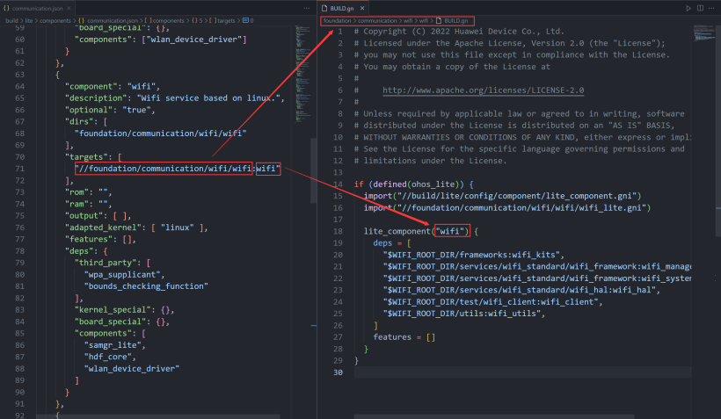Screen dimensions: 721x419
Task: Click the "optional": "true" entry
Action: [110, 110]
